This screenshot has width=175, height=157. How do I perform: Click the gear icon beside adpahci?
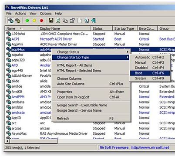click(x=9, y=55)
